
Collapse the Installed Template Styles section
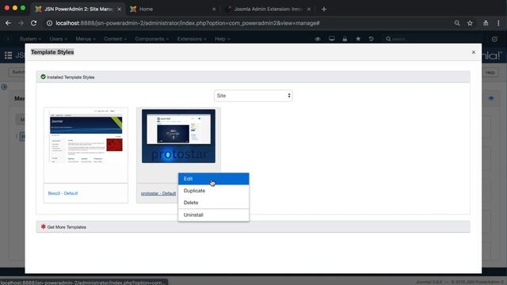click(253, 77)
